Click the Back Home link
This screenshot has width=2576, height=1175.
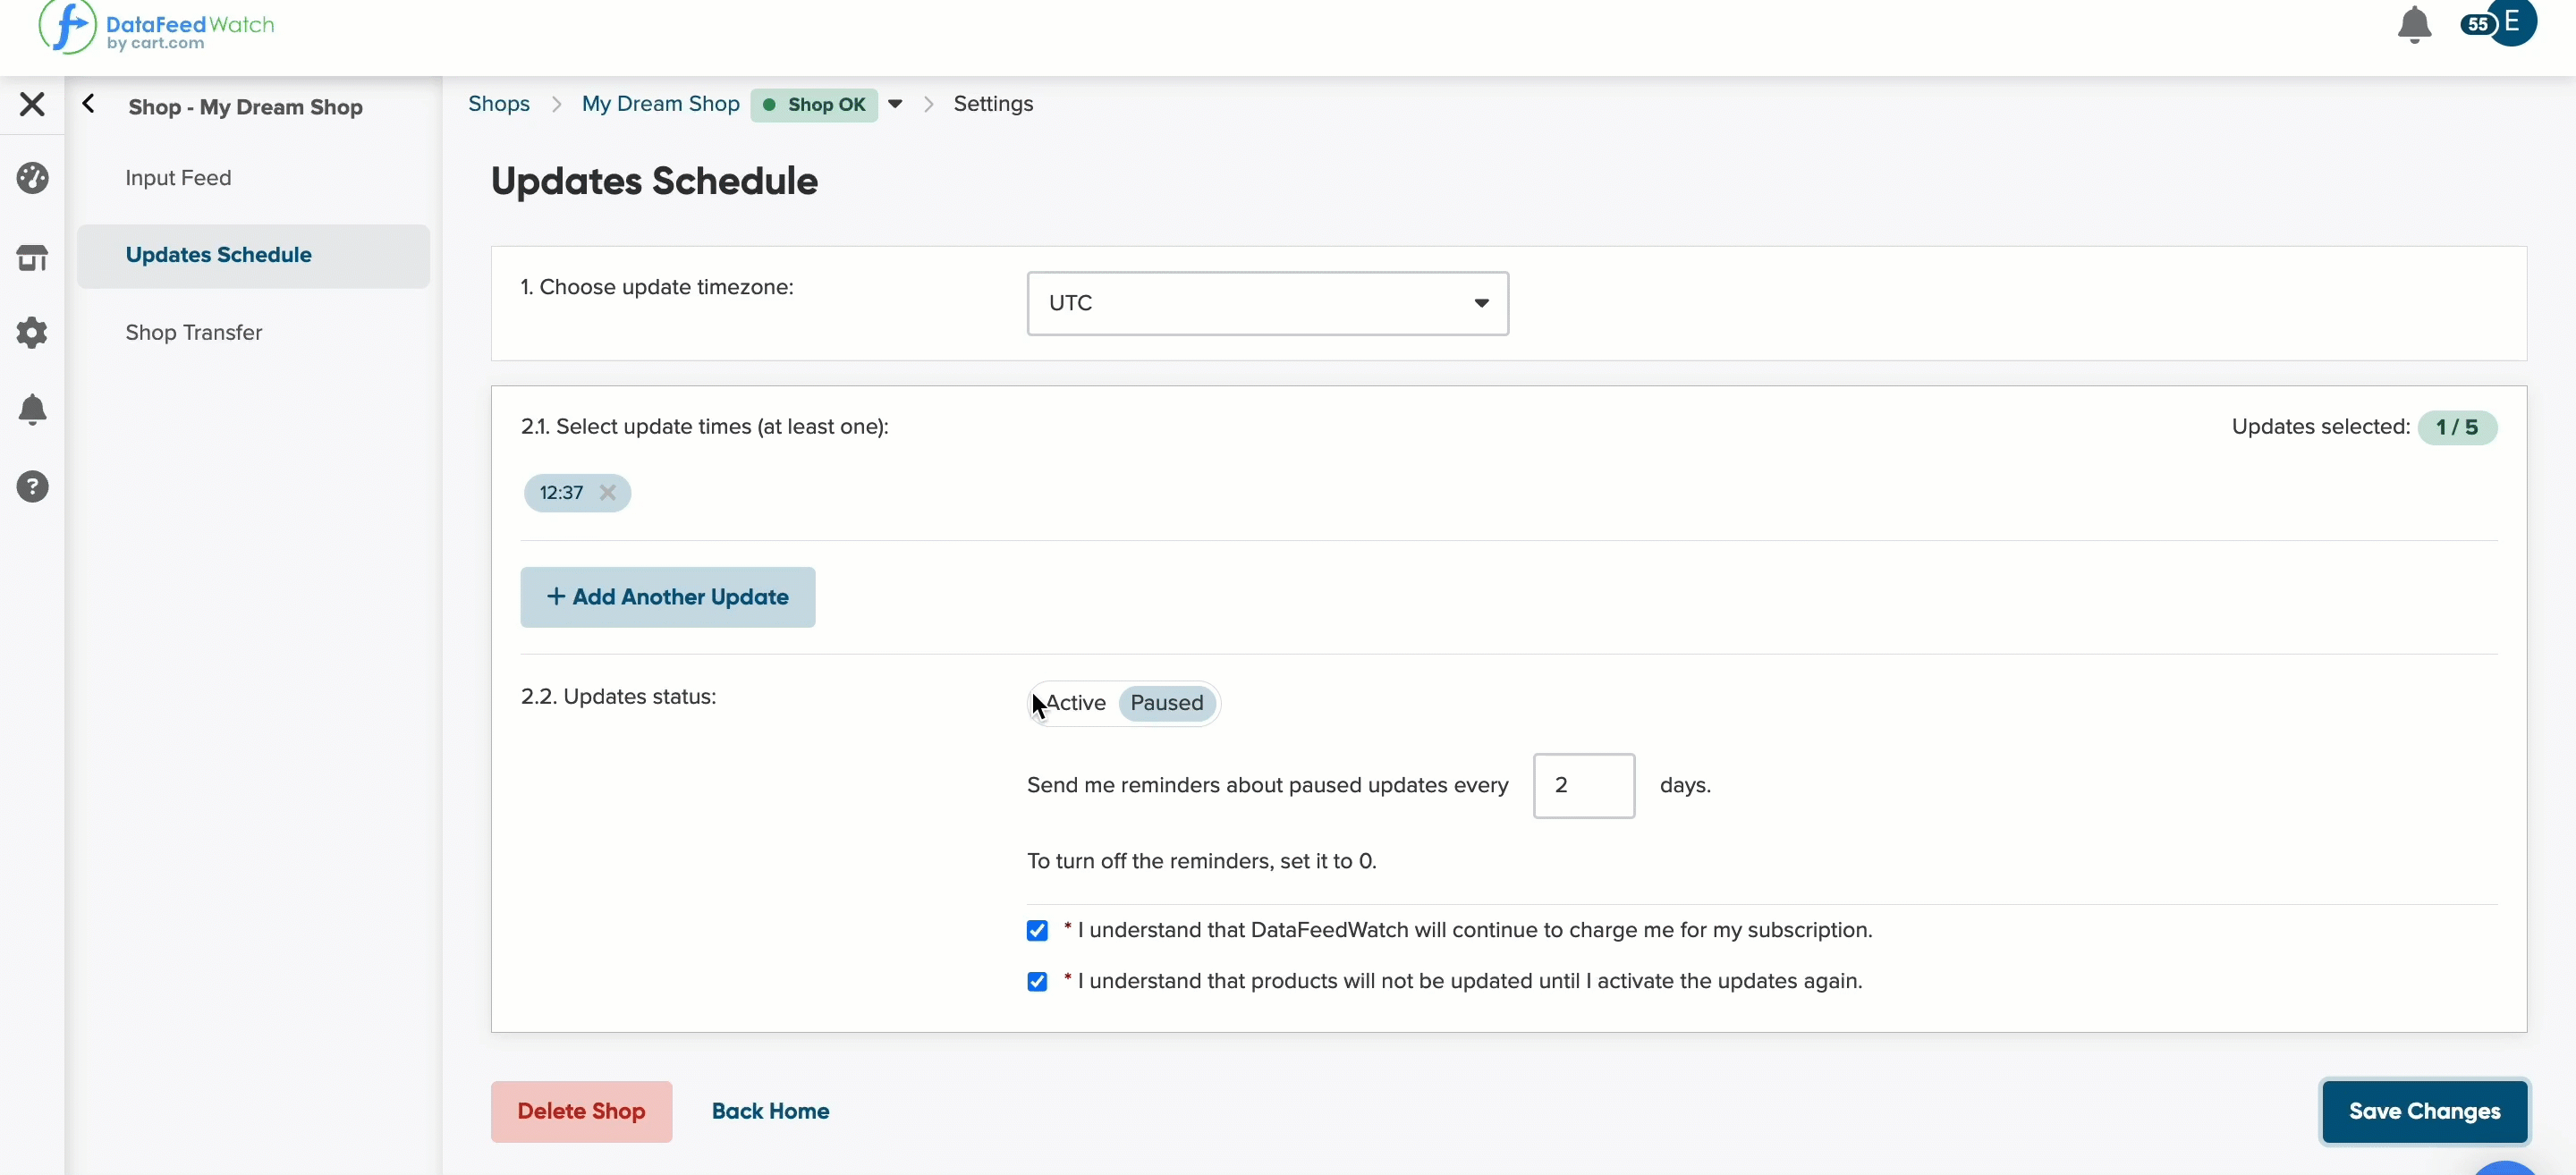[x=770, y=1112]
